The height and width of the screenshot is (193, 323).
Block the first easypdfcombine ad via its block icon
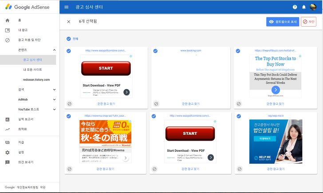point(70,104)
